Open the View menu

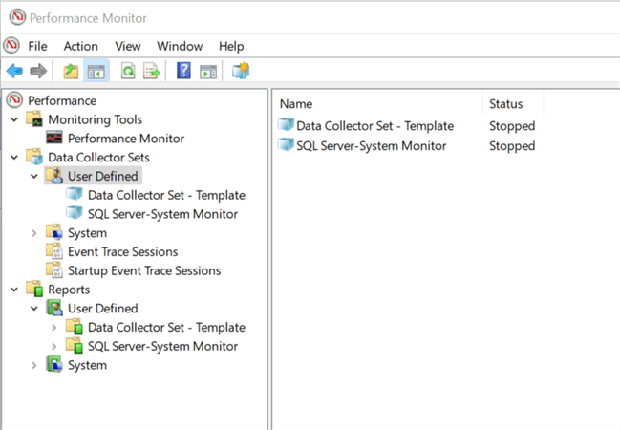coord(128,46)
